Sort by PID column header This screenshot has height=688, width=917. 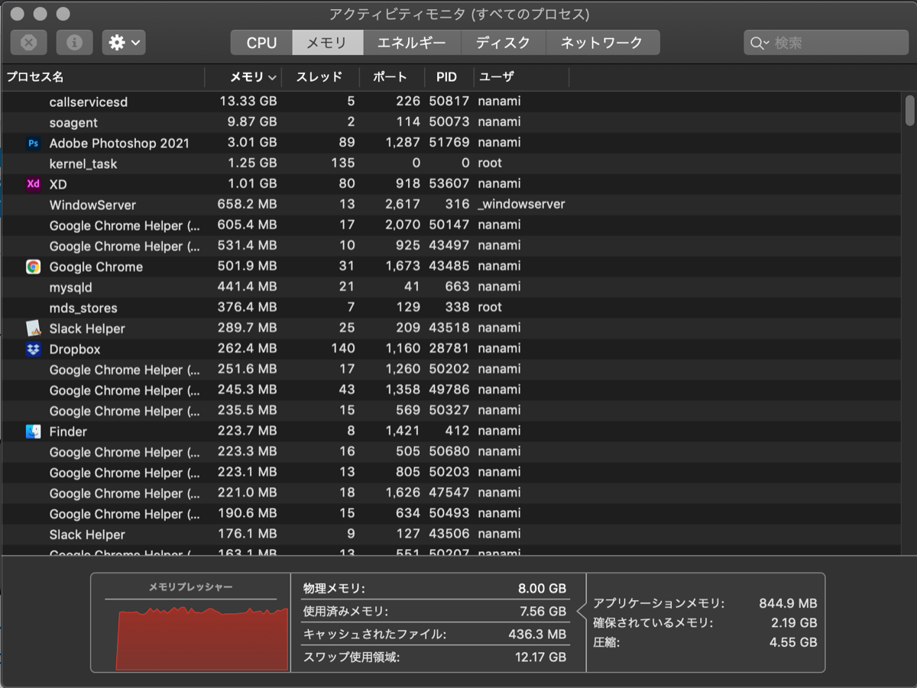(x=451, y=77)
